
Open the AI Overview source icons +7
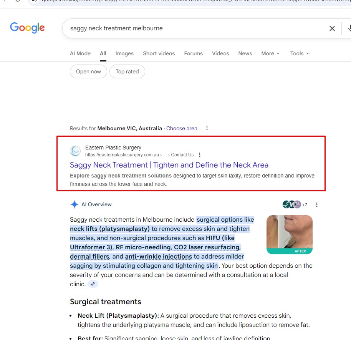(x=295, y=204)
